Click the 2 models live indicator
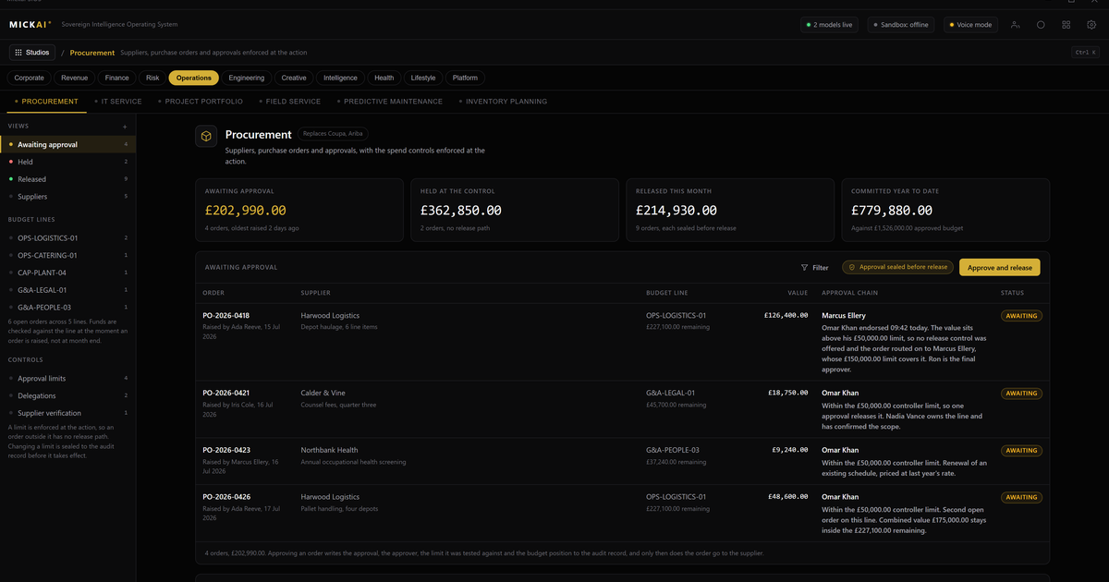This screenshot has width=1109, height=582. [829, 25]
